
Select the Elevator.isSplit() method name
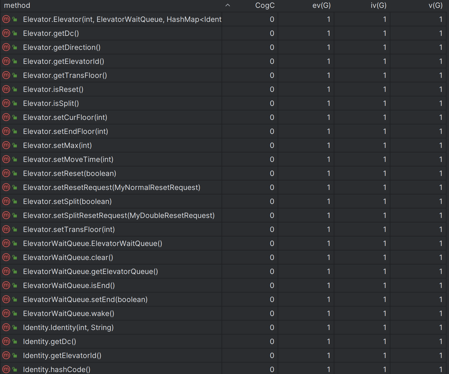coord(51,103)
